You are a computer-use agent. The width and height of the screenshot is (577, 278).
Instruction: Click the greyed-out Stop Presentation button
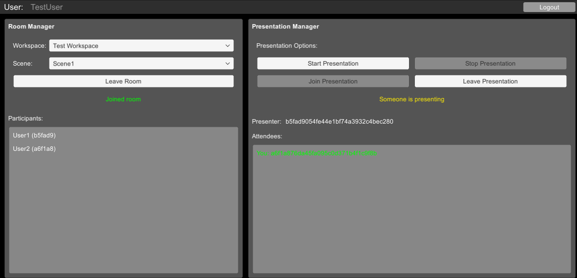490,63
